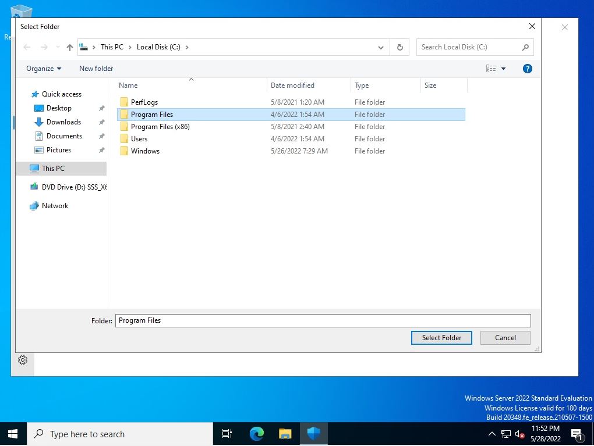594x446 pixels.
Task: Select the PerfLogs folder icon
Action: pos(124,102)
